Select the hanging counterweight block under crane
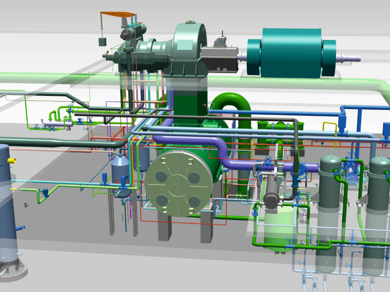The height and width of the screenshot is (292, 390). pyautogui.click(x=102, y=42)
